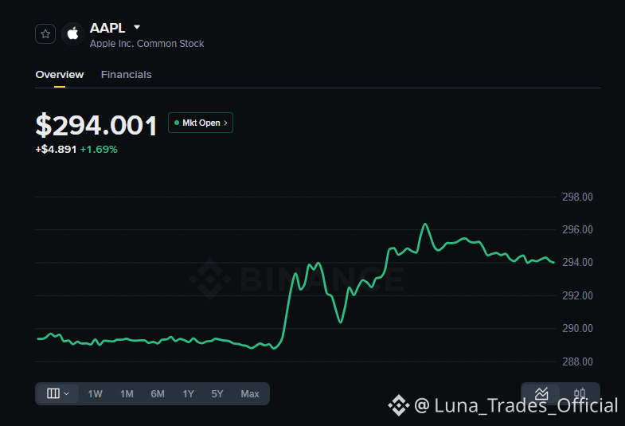Click the 288.00 axis label

tap(577, 362)
